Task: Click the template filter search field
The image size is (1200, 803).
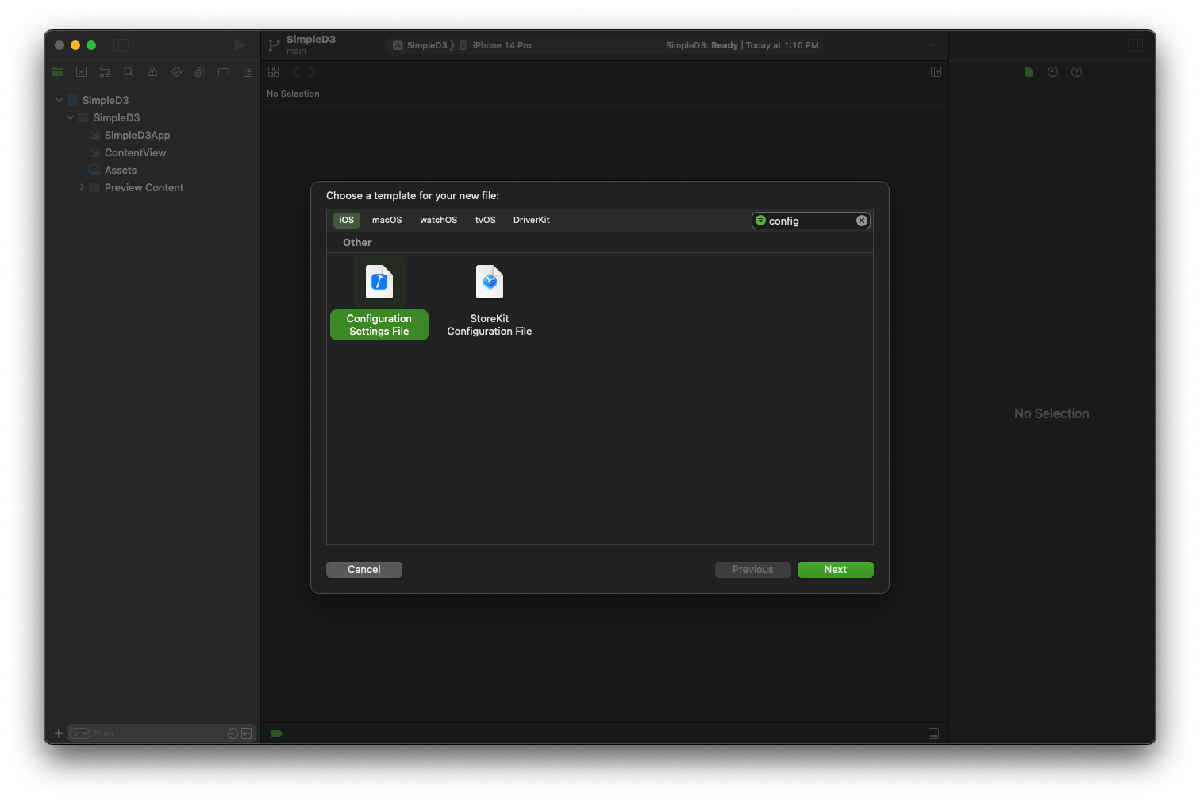Action: click(x=811, y=221)
